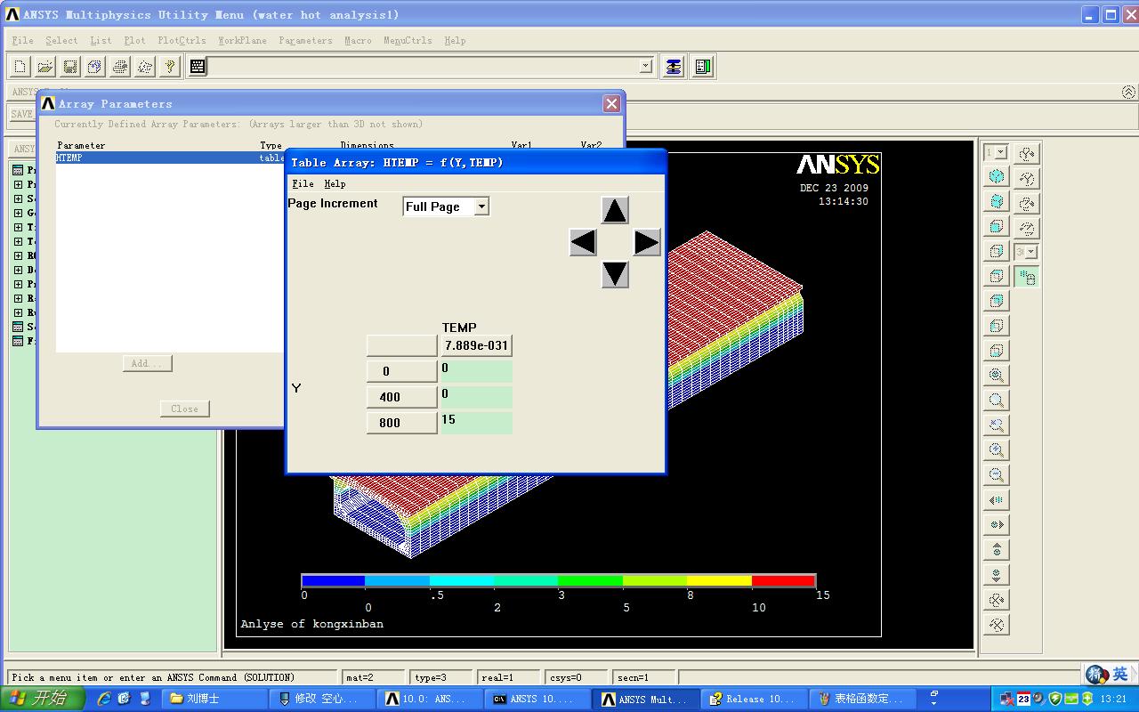Open the PlotCtrls menu

click(x=182, y=40)
